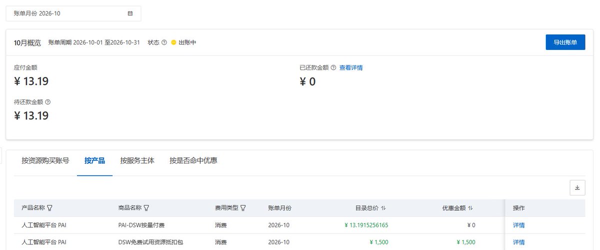
Task: Click 人工智能平台 PAI in PAI-DSW按量付费 row
Action: point(44,225)
